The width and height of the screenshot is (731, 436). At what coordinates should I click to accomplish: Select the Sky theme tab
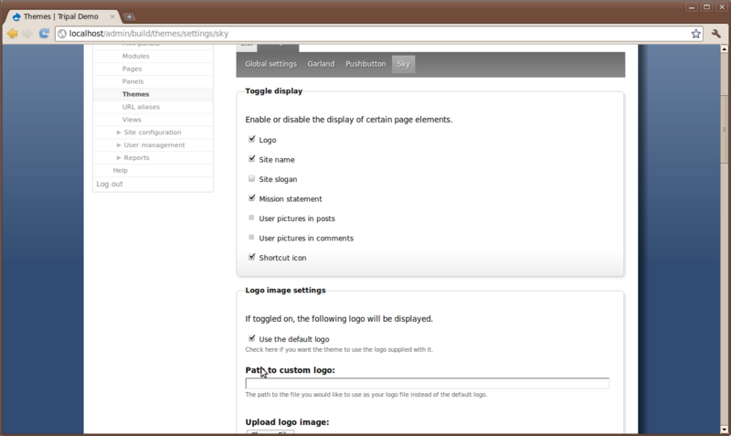403,64
